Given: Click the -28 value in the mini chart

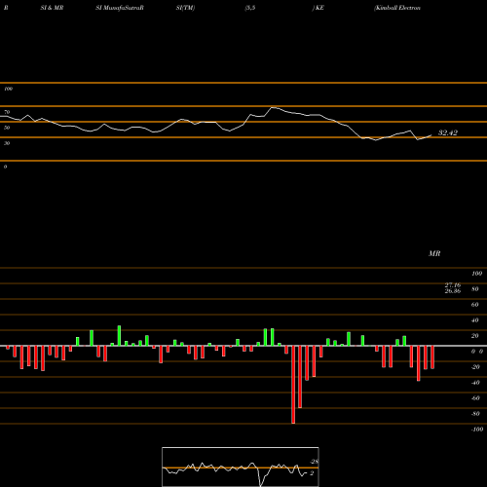Looking at the screenshot, I should point(314,462).
